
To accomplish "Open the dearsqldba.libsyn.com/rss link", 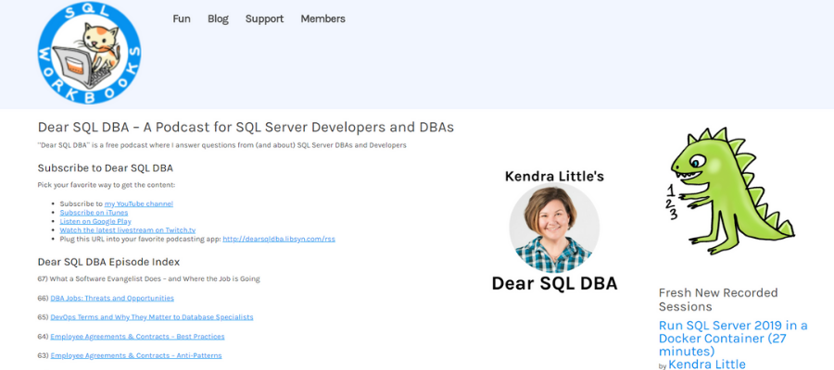I will click(279, 239).
